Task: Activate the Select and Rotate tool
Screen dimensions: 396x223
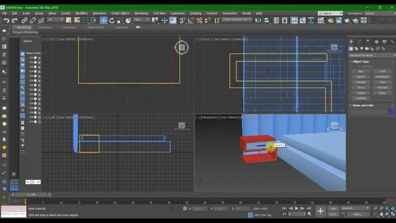Action: pyautogui.click(x=111, y=20)
